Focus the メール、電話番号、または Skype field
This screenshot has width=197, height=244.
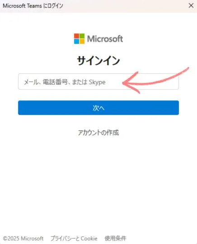[98, 81]
